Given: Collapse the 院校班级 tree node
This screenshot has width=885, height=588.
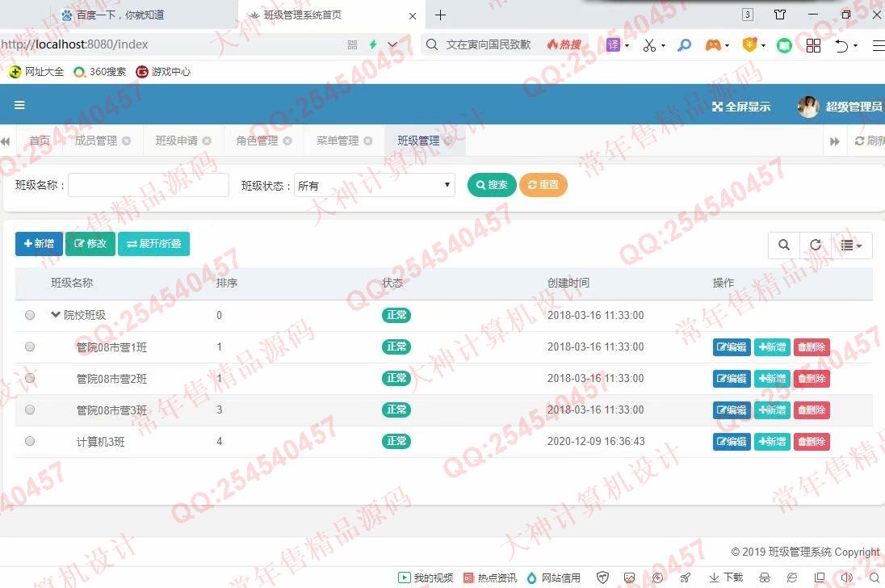Looking at the screenshot, I should pyautogui.click(x=55, y=314).
